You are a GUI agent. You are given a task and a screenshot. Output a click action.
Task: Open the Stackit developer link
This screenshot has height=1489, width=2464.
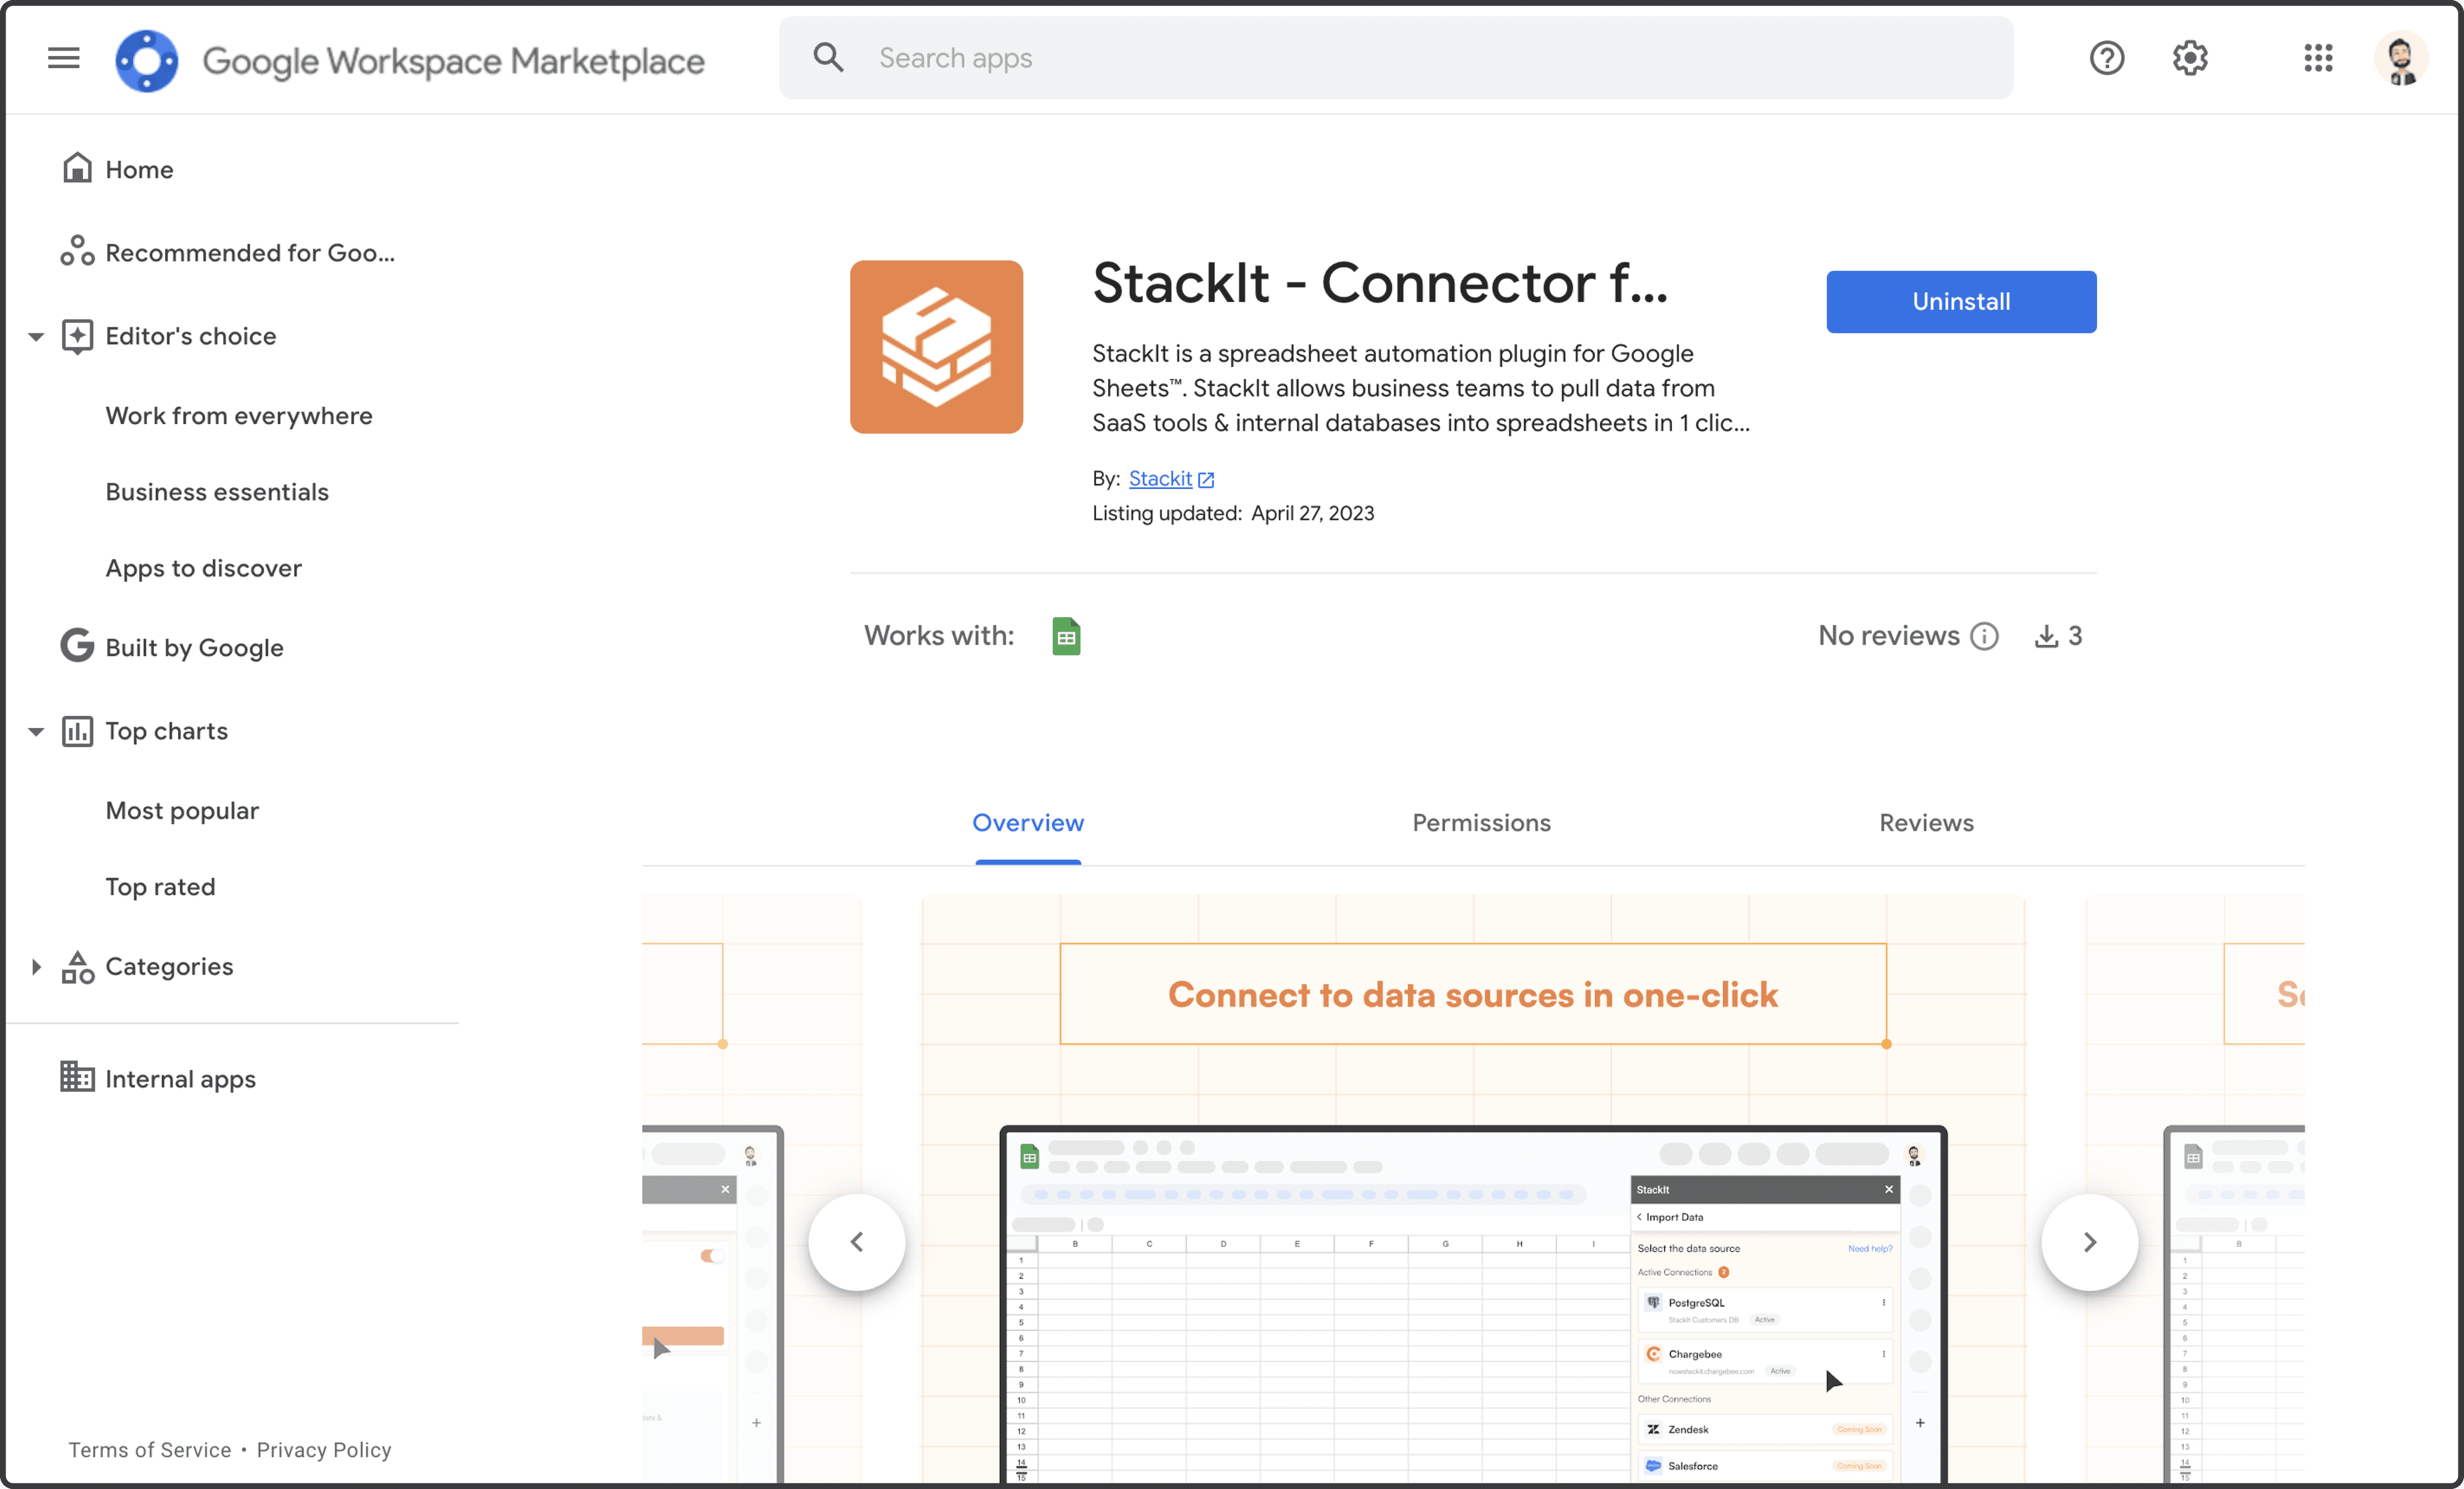1160,479
